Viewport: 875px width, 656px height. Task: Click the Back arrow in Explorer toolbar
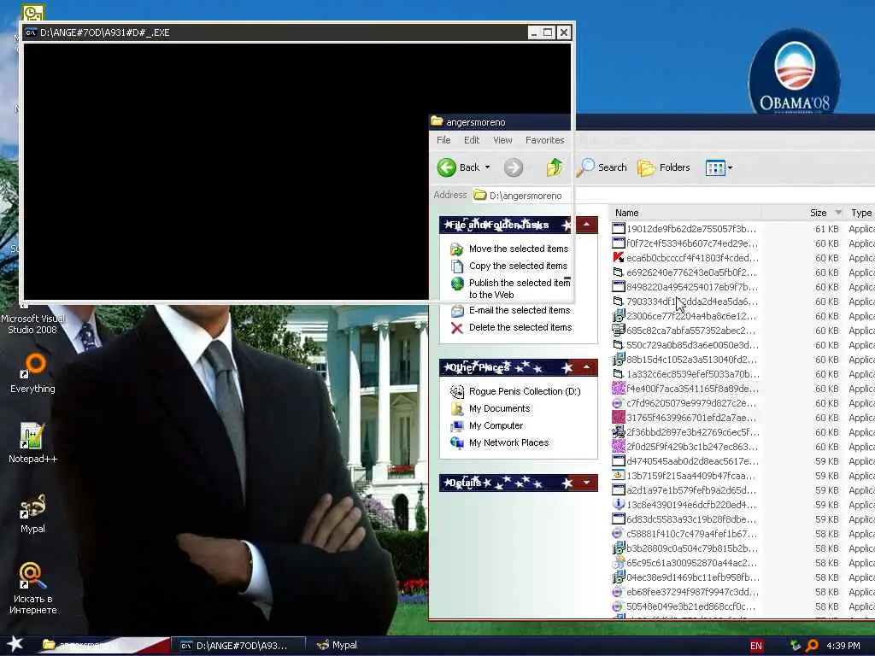447,167
